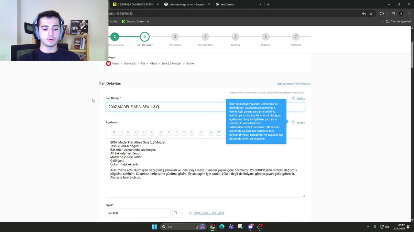
Task: Launch Microsoft Edge from the taskbar
Action: click(222, 227)
